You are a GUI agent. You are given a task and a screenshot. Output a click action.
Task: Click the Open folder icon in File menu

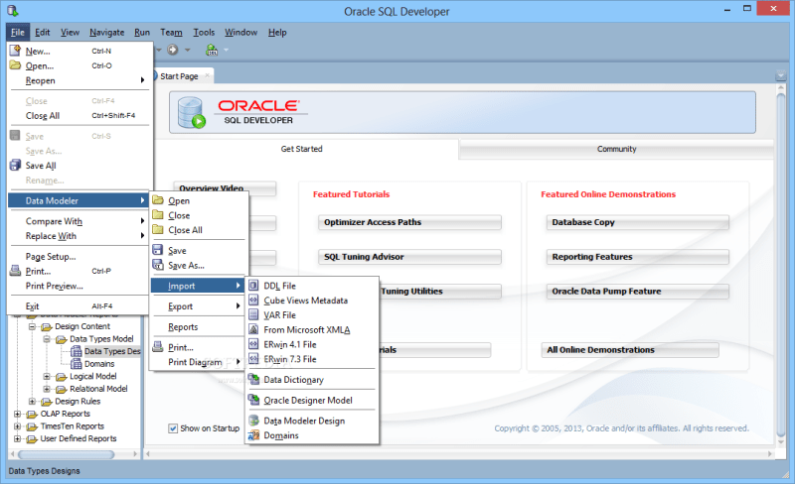15,65
